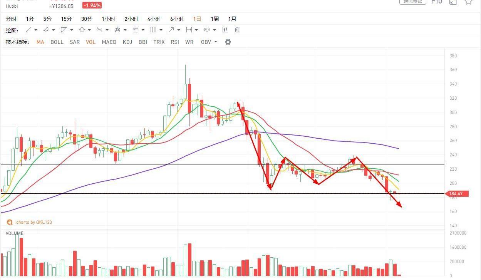Click the 184.47 current price label

pos(458,194)
